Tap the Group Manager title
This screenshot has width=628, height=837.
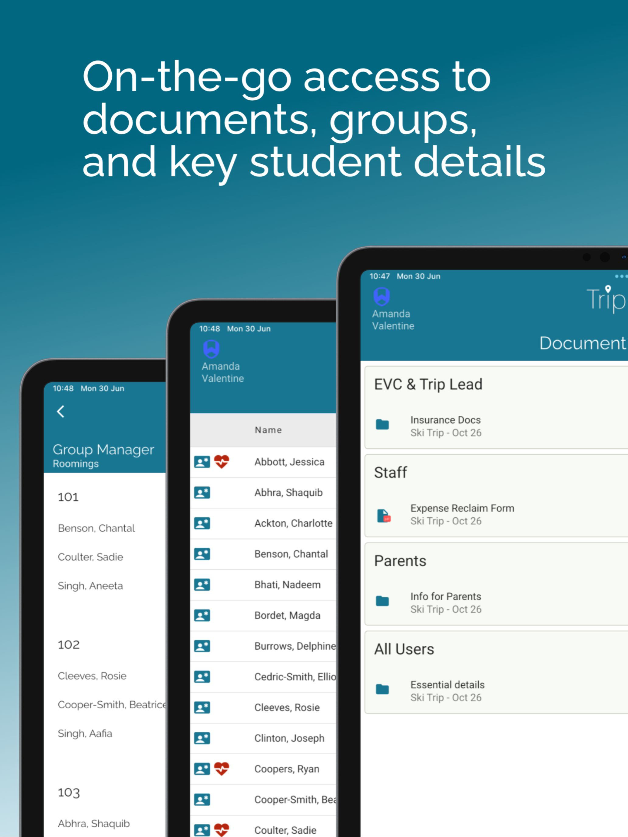[103, 450]
